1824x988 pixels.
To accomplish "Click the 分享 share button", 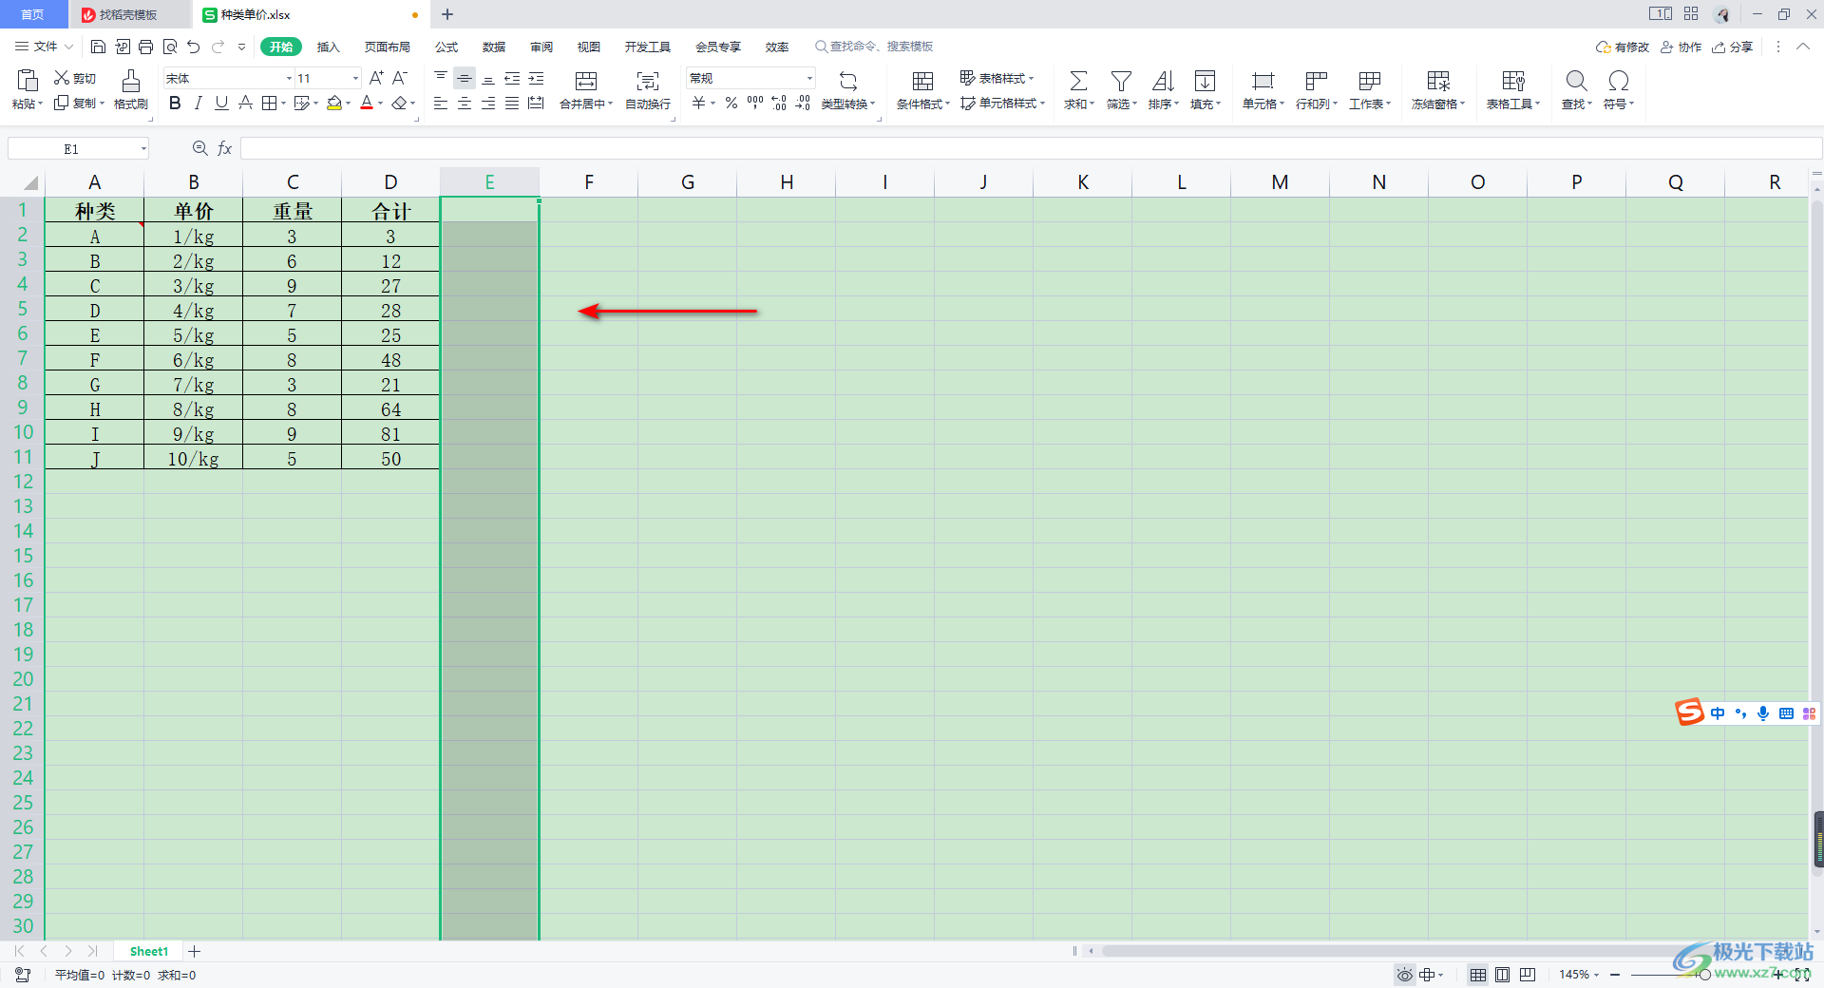I will (1732, 47).
